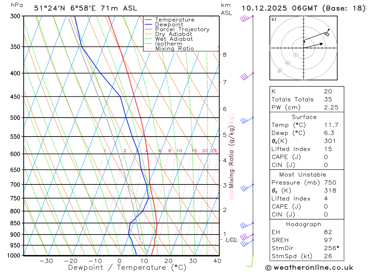Image resolution: width=371 pixels, height=272 pixels.
Task: Click the 'Pressure (mb)' value 750
Action: pos(330,183)
